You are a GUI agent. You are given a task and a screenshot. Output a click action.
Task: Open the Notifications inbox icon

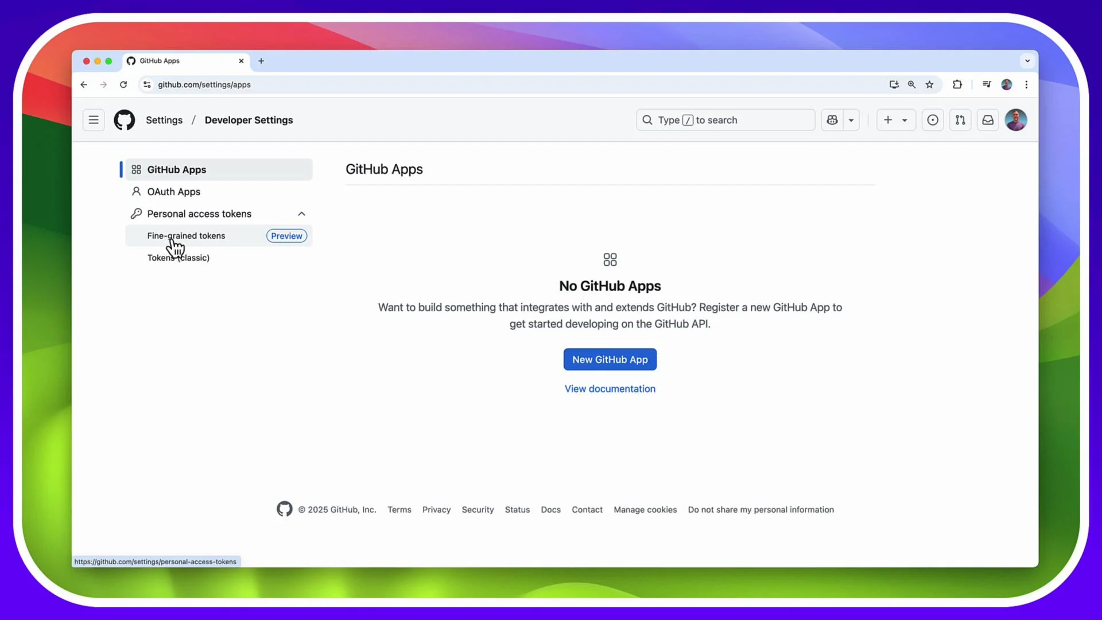tap(988, 120)
